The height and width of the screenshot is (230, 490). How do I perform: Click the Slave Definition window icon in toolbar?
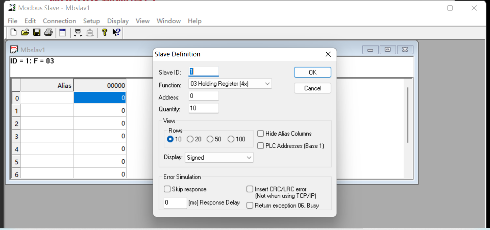click(x=63, y=32)
